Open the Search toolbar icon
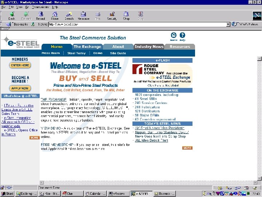The width and height of the screenshot is (262, 197). click(69, 16)
